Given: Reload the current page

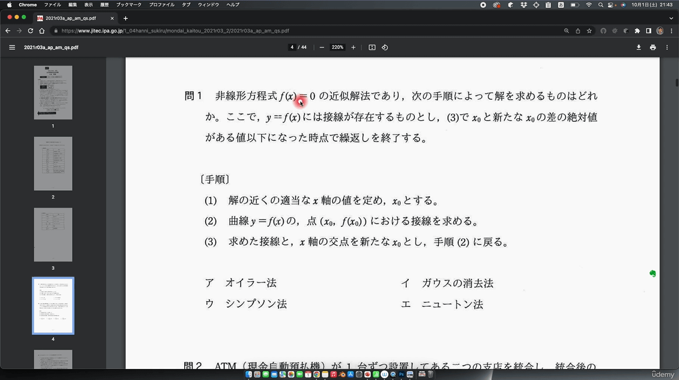Looking at the screenshot, I should coord(30,31).
